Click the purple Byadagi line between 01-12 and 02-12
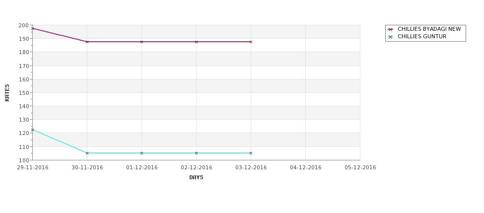The width and height of the screenshot is (484, 213). click(x=169, y=42)
